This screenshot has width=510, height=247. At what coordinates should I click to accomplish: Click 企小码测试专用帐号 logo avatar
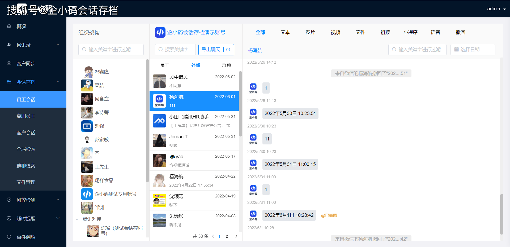coord(87,194)
